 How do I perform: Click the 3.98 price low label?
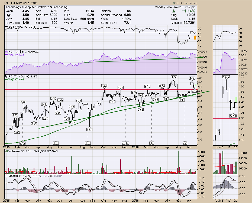pos(182,100)
